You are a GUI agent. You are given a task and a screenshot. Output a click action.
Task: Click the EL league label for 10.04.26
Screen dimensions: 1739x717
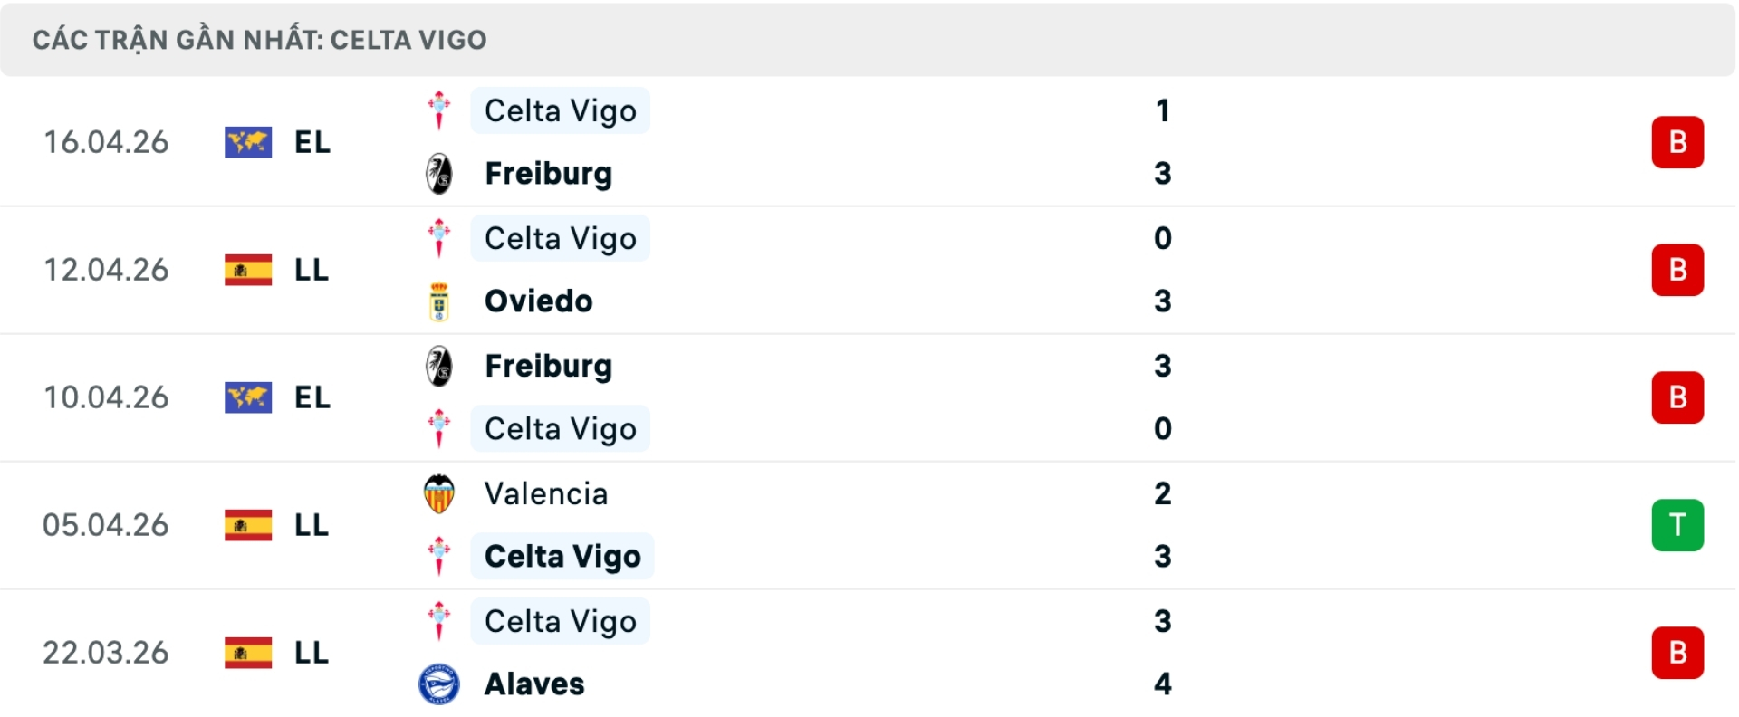pyautogui.click(x=312, y=397)
